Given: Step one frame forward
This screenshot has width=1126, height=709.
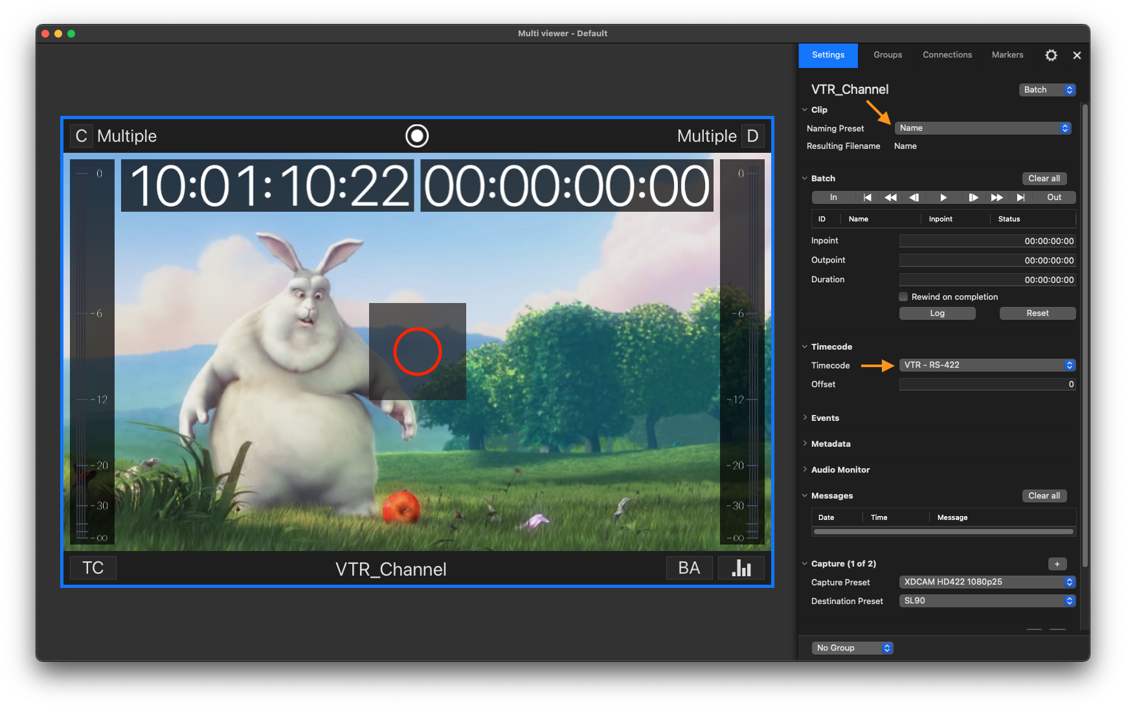Looking at the screenshot, I should pos(973,197).
